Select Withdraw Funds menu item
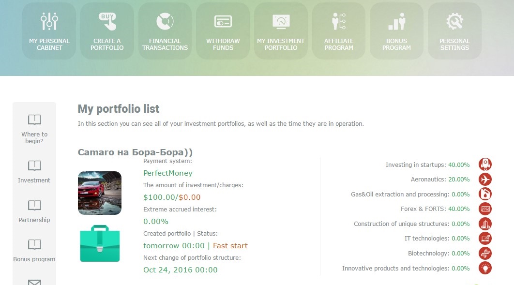514x285 pixels. click(223, 31)
